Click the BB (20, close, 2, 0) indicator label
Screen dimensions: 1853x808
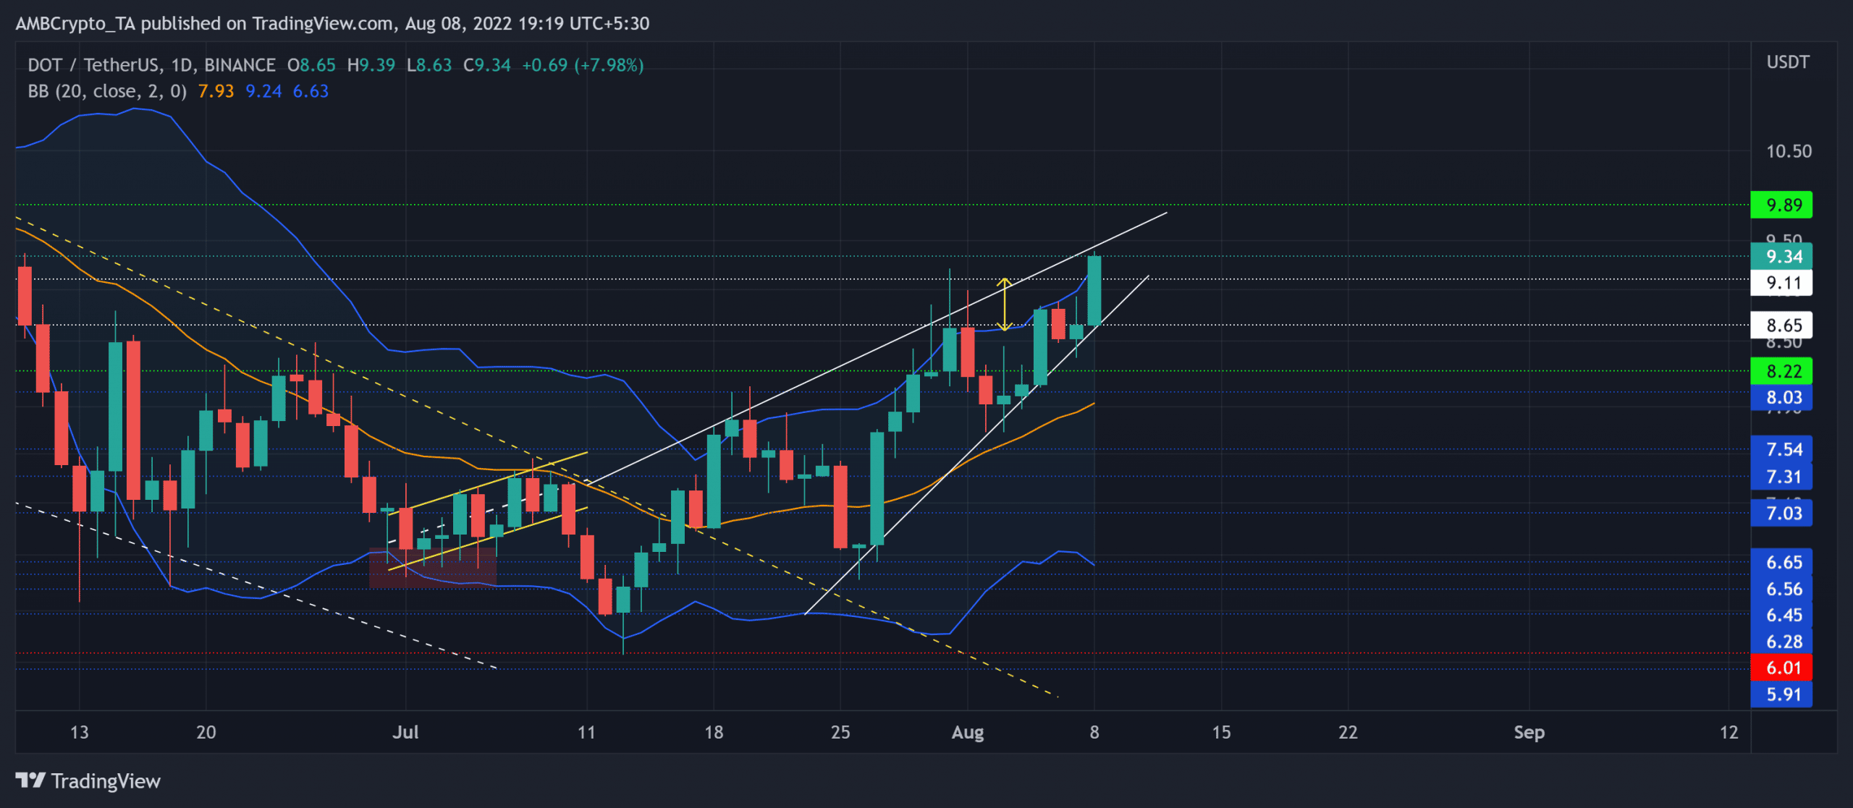pyautogui.click(x=107, y=91)
